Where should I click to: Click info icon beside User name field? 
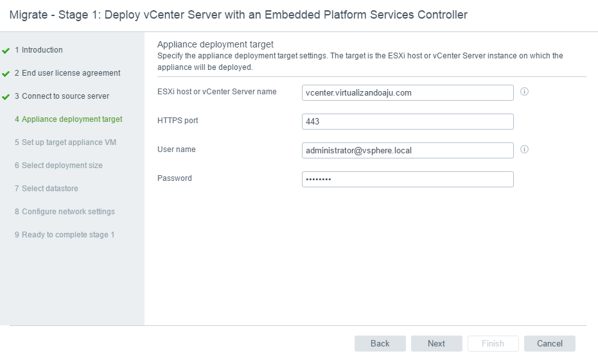524,149
